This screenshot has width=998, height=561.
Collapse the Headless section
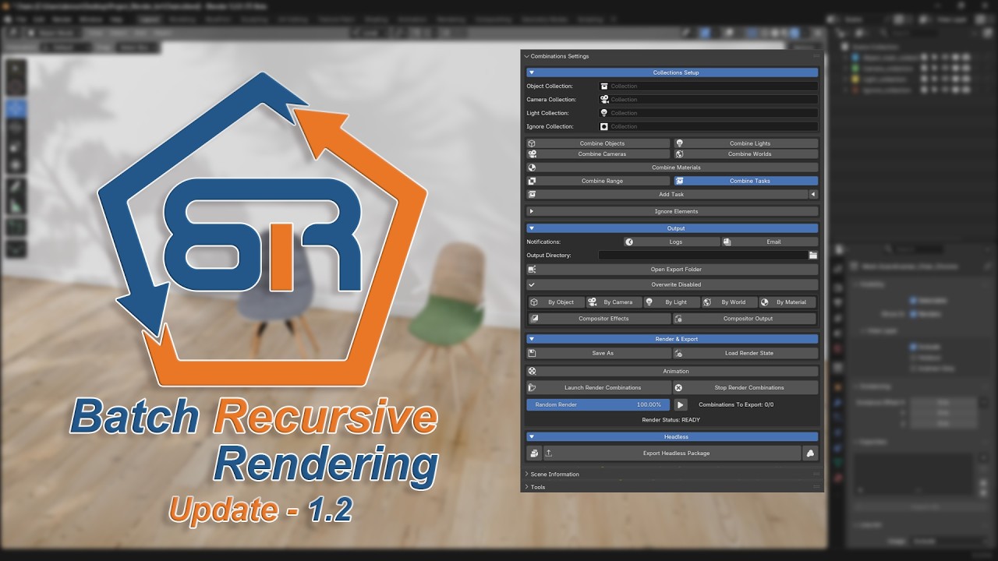672,437
